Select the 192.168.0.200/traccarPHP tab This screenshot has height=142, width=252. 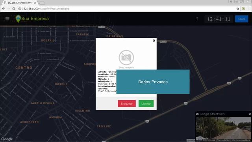click(20, 3)
